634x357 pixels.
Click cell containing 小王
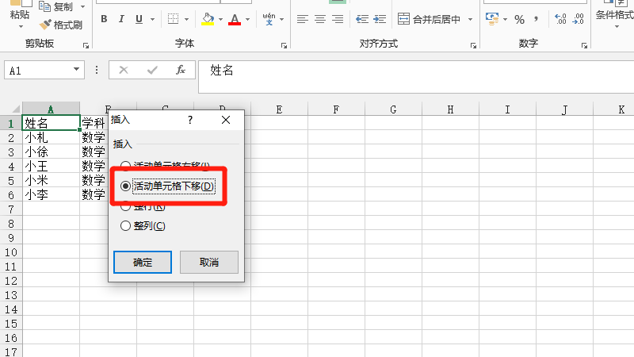51,166
